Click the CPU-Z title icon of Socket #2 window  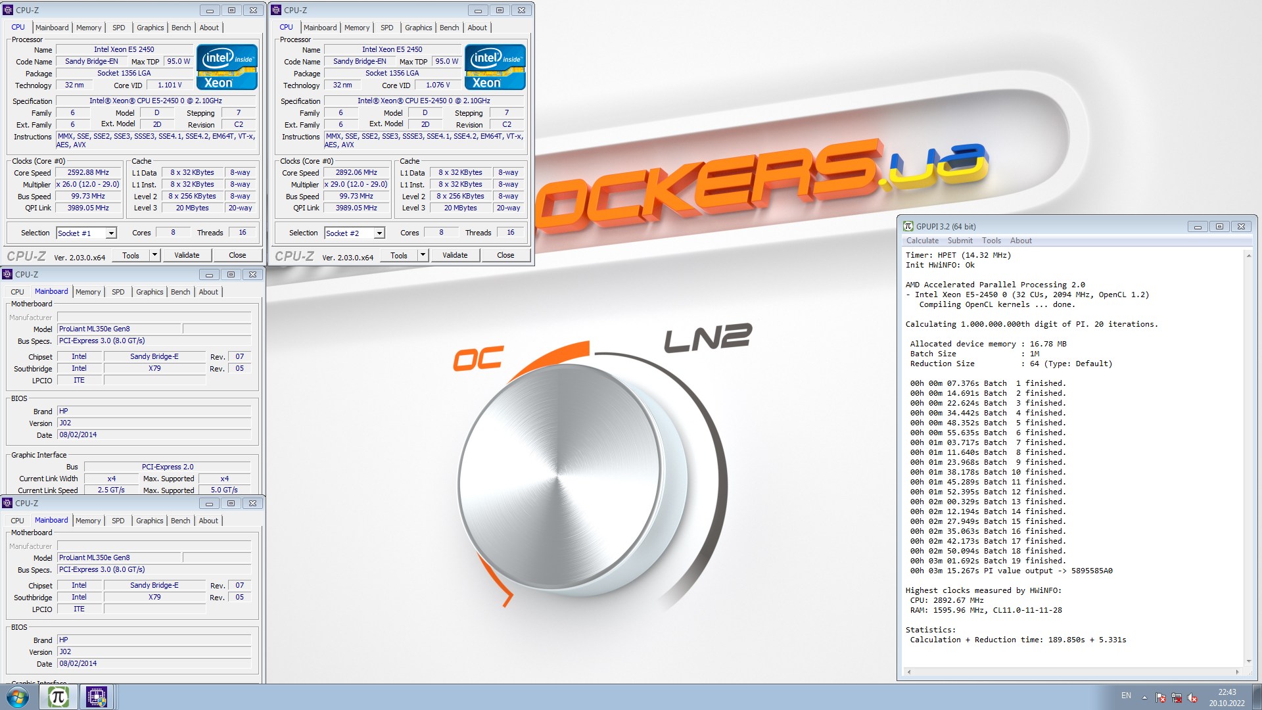point(276,10)
